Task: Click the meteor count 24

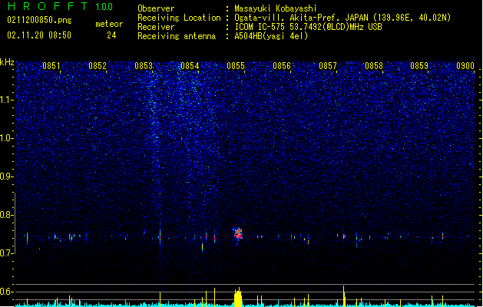Action: click(x=111, y=35)
